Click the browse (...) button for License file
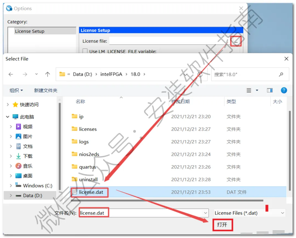Viewport: 296px width, 238px height. 236,41
